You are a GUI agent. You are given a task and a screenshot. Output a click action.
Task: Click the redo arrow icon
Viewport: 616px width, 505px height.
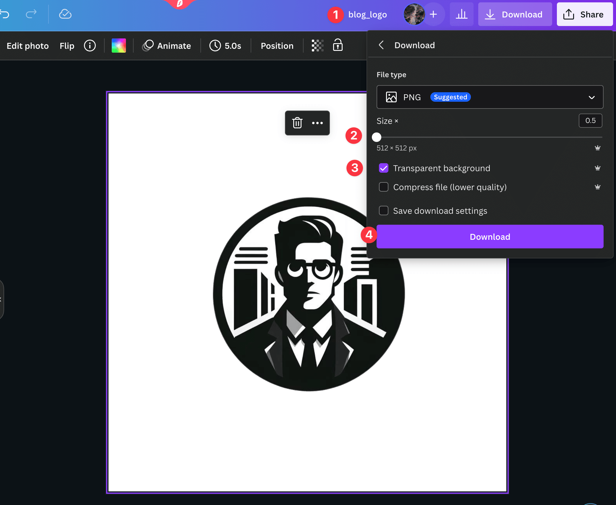click(x=31, y=14)
